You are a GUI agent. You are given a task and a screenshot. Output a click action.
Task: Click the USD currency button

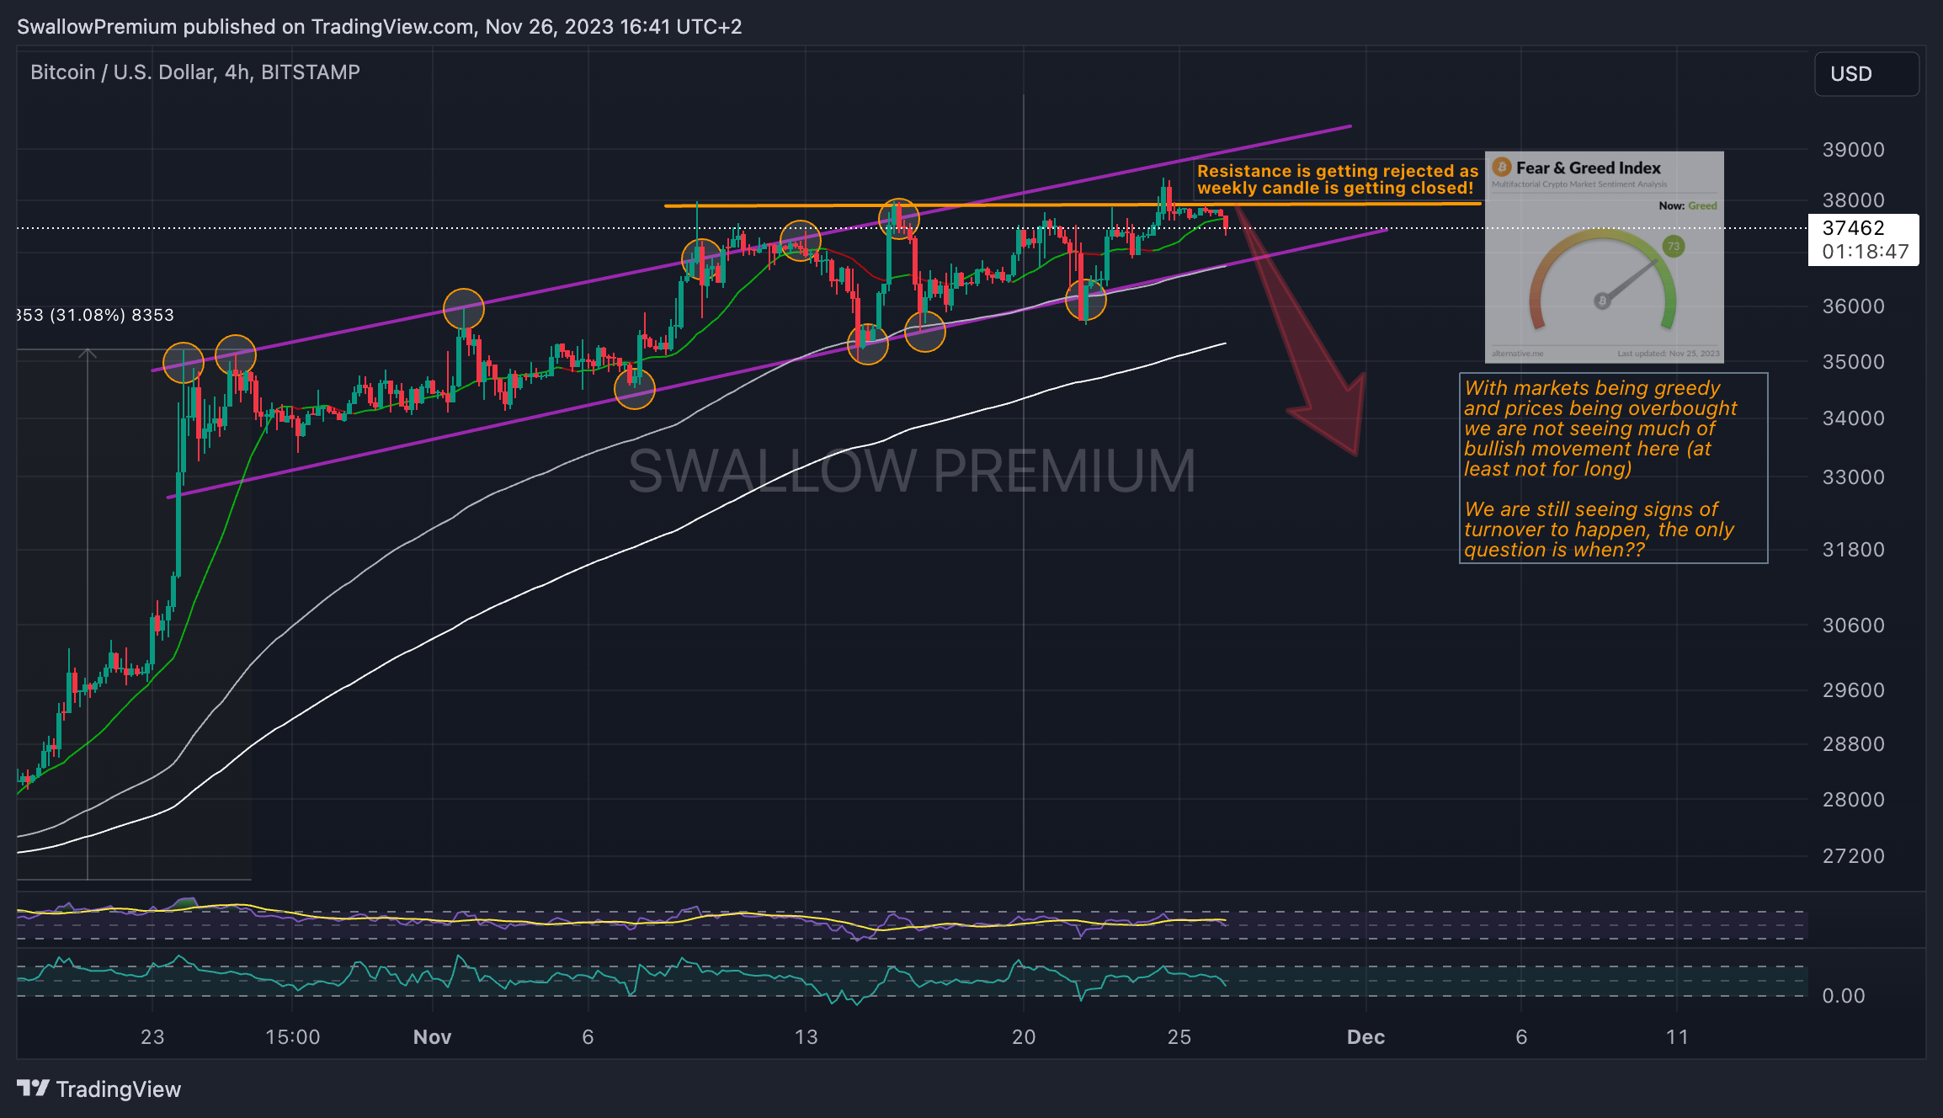[1866, 74]
